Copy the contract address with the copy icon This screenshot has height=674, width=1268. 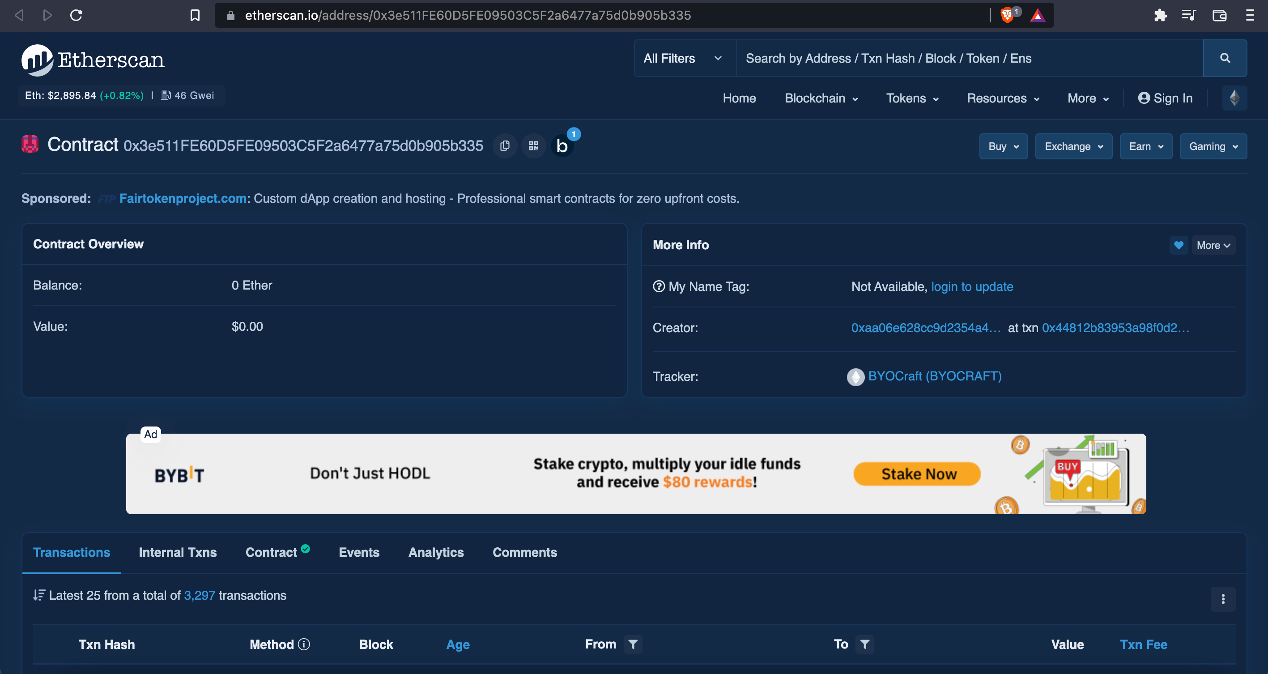click(x=505, y=146)
